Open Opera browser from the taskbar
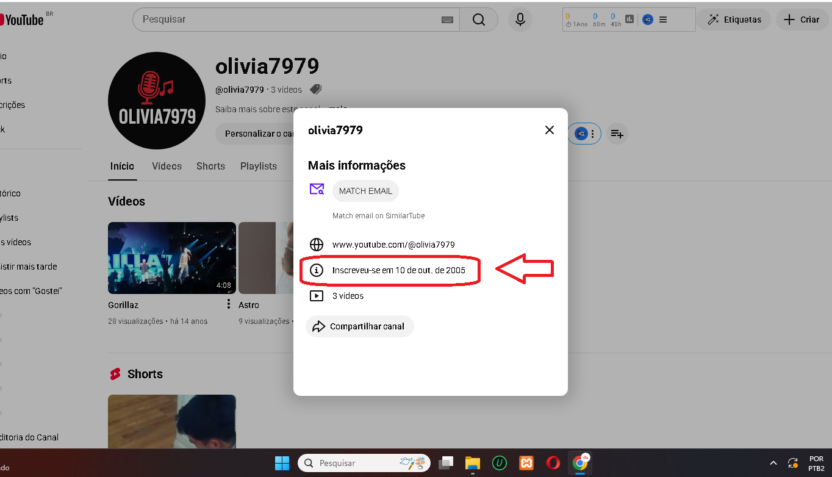832x477 pixels. (553, 463)
